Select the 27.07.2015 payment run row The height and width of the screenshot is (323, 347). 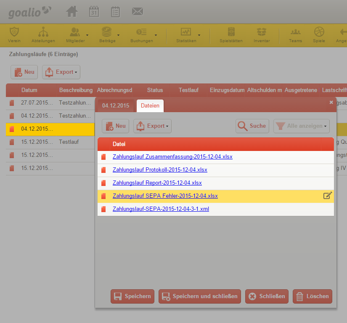click(x=50, y=103)
